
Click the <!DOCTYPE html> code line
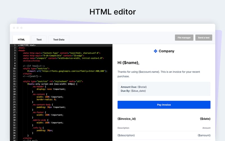point(27,45)
